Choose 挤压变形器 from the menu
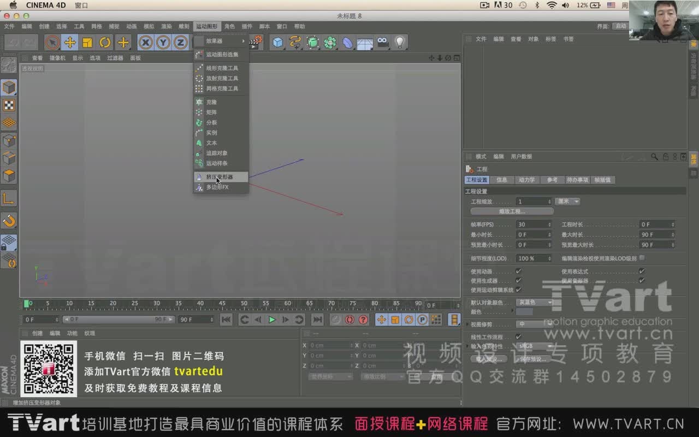The image size is (699, 437). pos(221,177)
